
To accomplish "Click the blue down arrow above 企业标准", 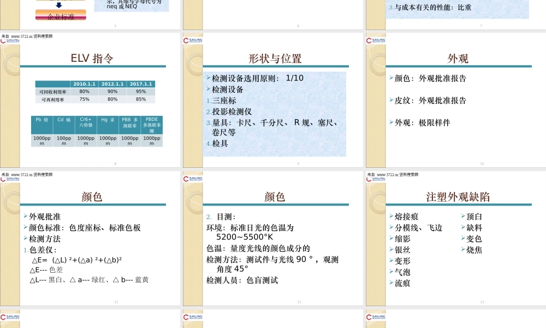I will (59, 5).
